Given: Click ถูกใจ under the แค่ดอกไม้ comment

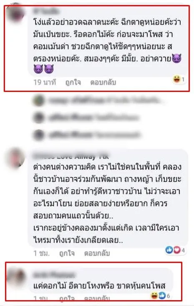Looking at the screenshot, I should (x=67, y=298).
